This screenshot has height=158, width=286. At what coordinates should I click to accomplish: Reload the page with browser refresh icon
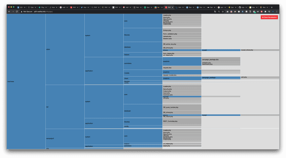(17, 11)
